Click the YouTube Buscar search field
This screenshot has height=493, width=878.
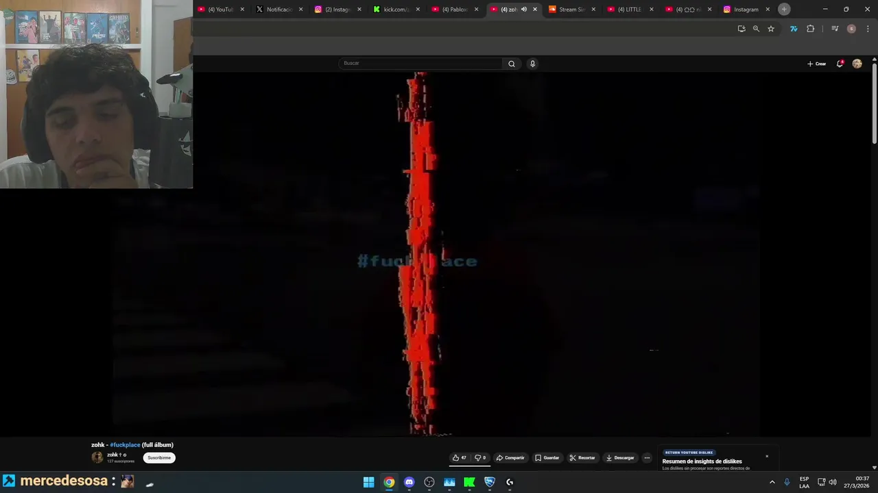tap(420, 63)
